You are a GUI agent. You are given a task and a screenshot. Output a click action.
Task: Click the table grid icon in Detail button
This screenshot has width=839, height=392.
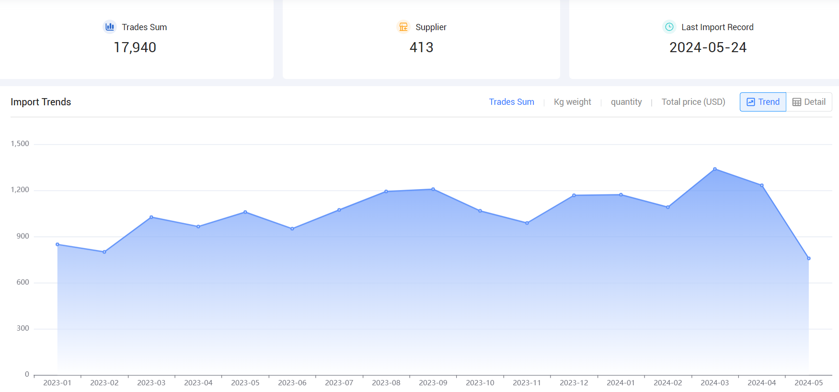[x=797, y=102]
